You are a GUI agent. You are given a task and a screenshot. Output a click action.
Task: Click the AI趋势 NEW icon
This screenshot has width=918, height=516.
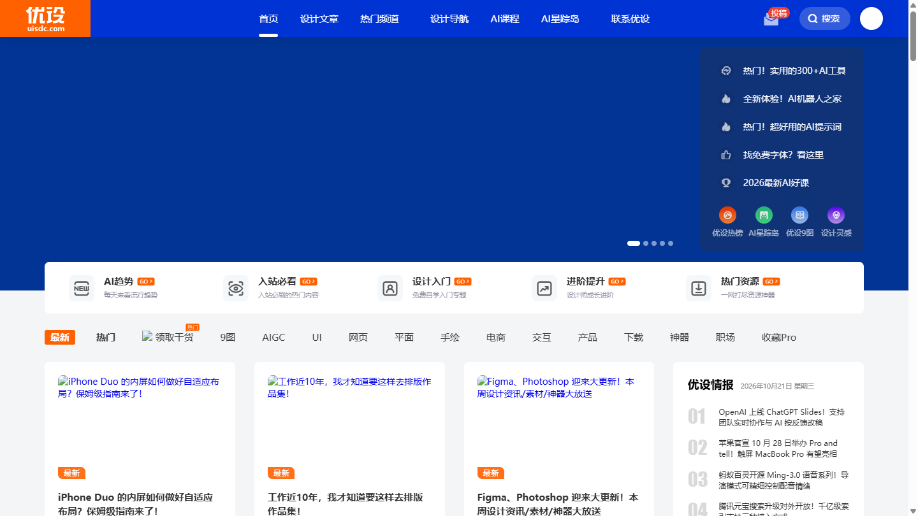[x=82, y=289]
